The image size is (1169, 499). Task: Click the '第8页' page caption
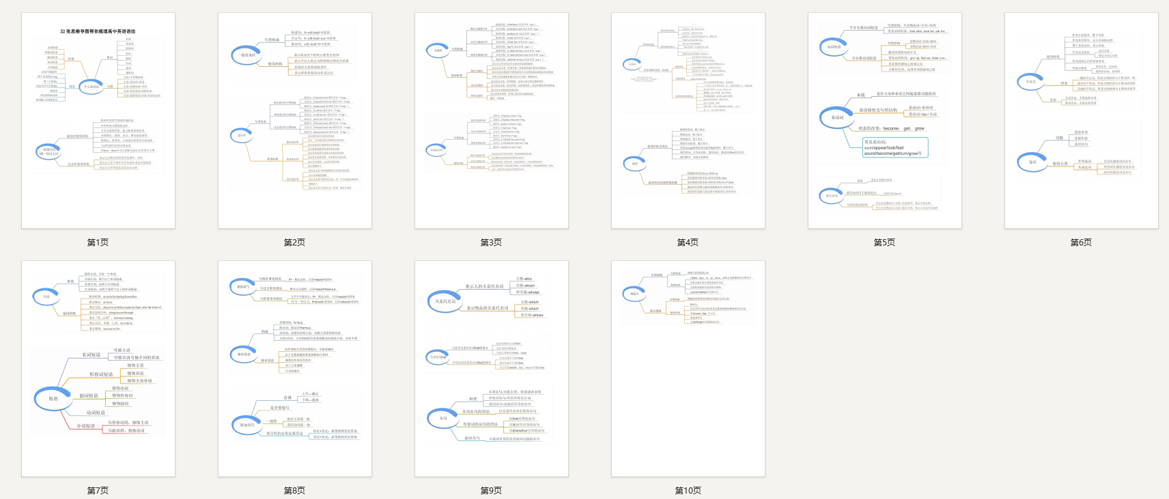pyautogui.click(x=294, y=491)
